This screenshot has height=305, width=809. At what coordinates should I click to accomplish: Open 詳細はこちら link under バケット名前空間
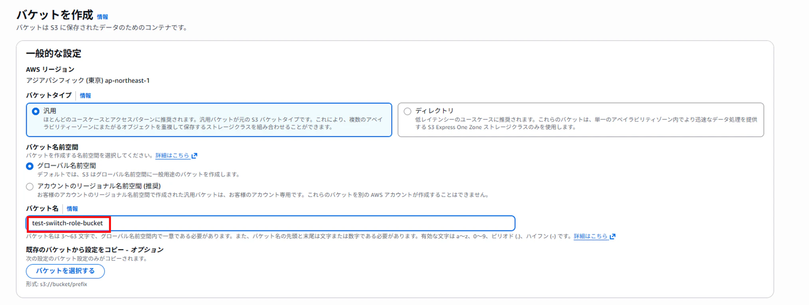[x=172, y=155]
